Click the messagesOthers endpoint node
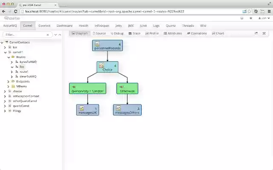 point(127,110)
